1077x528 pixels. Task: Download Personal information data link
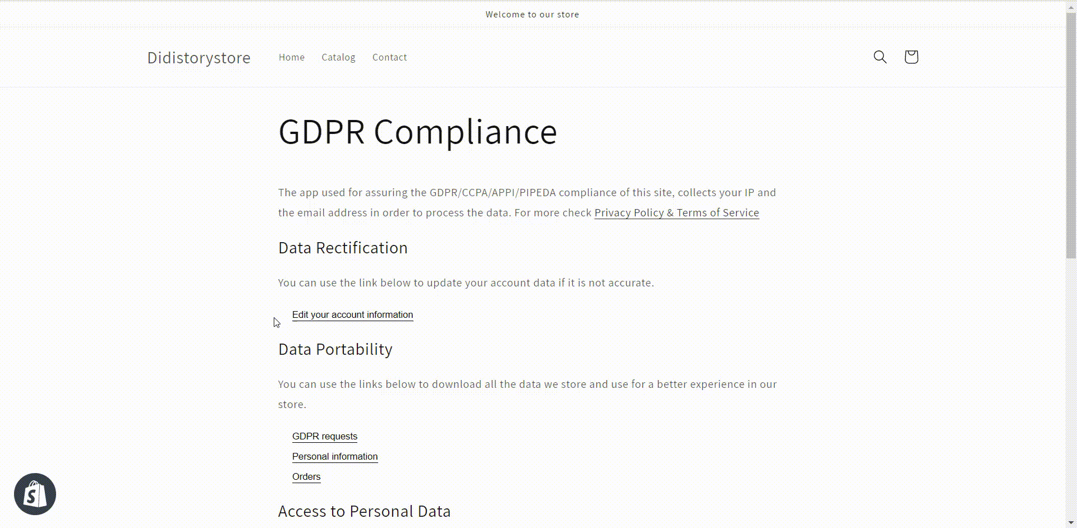[335, 457]
